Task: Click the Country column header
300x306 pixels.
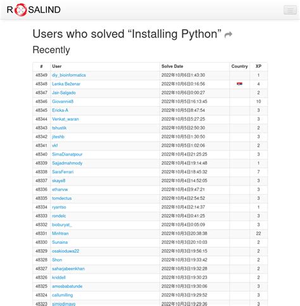Action: tap(239, 66)
